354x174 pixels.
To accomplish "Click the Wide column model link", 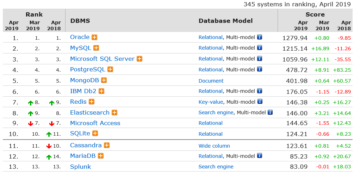I will pos(214,146).
